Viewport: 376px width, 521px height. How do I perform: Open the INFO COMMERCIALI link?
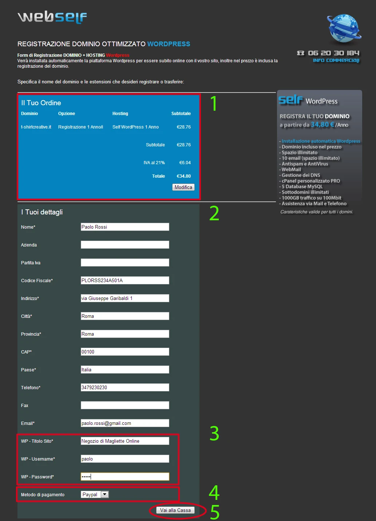pos(336,60)
